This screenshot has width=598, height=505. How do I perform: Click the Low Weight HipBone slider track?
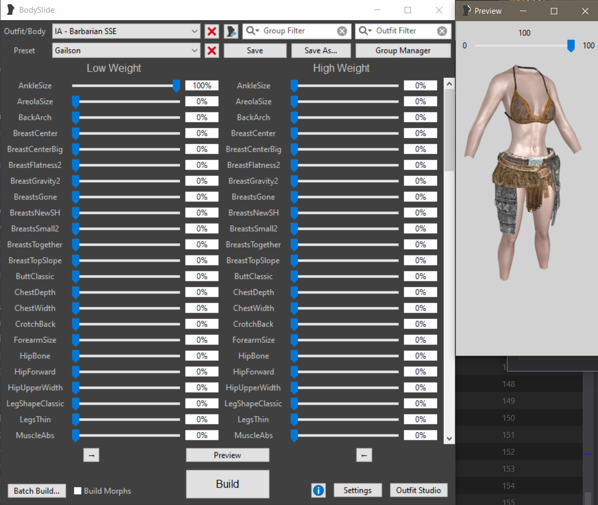pos(127,356)
